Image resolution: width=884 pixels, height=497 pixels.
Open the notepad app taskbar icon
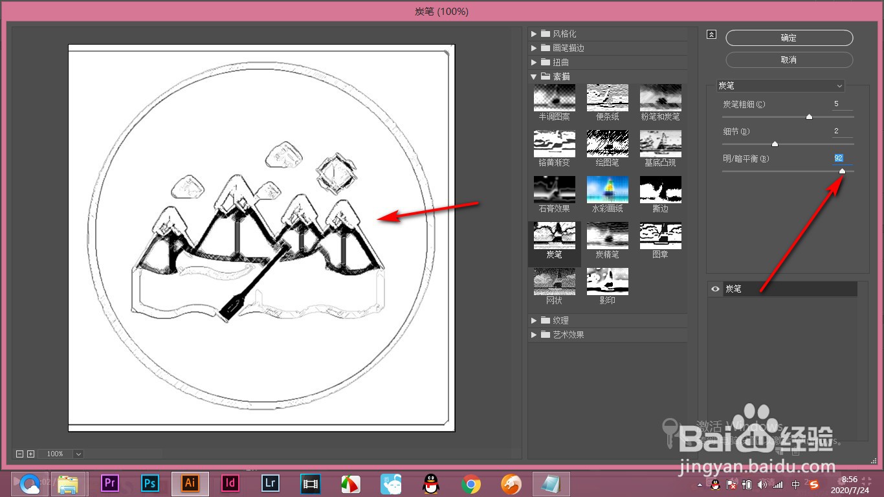(551, 483)
